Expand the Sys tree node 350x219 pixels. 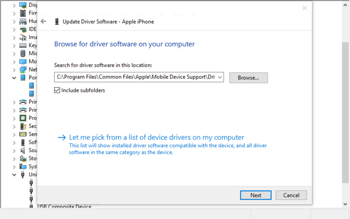(14, 167)
